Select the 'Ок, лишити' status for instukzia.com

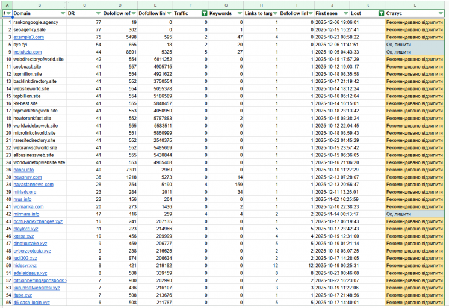tap(415, 52)
